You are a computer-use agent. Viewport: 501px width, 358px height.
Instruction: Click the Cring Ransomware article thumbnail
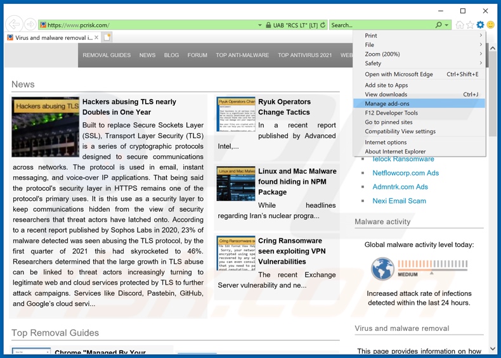235,253
